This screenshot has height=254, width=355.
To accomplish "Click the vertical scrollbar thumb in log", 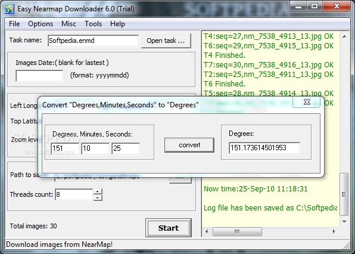I will [344, 194].
